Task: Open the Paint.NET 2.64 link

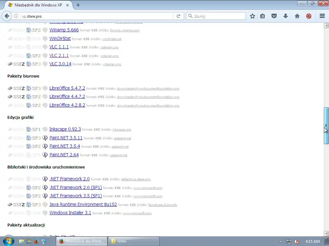Action: point(64,155)
